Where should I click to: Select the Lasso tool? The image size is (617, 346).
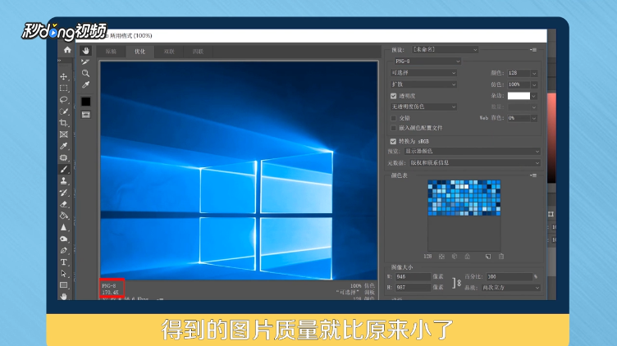[x=63, y=99]
